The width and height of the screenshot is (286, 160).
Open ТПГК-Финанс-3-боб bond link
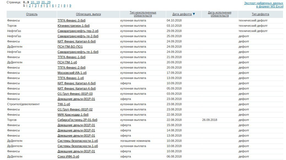[72, 20]
